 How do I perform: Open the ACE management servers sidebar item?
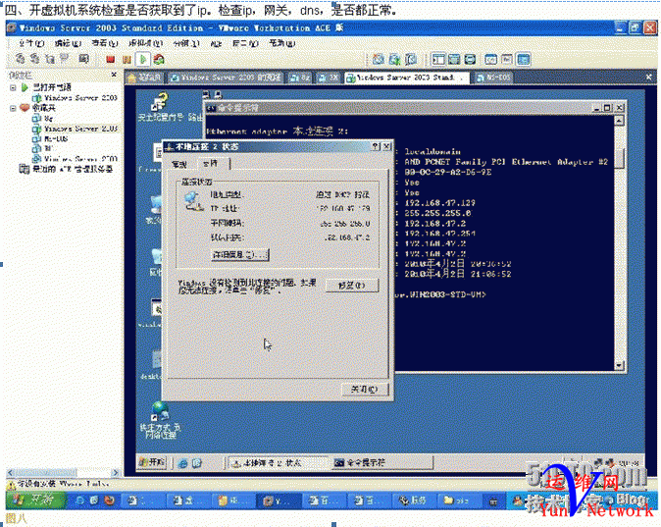click(x=66, y=169)
